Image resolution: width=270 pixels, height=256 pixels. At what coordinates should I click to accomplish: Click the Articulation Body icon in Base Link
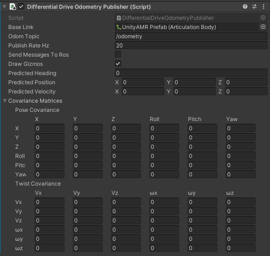pyautogui.click(x=118, y=27)
